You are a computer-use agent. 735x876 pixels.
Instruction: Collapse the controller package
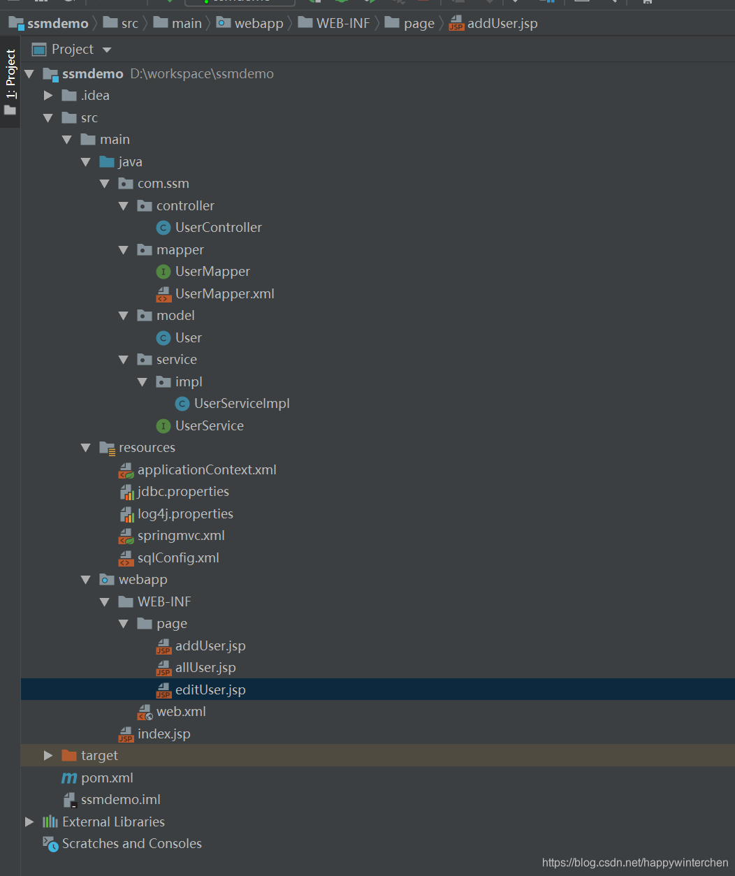124,206
